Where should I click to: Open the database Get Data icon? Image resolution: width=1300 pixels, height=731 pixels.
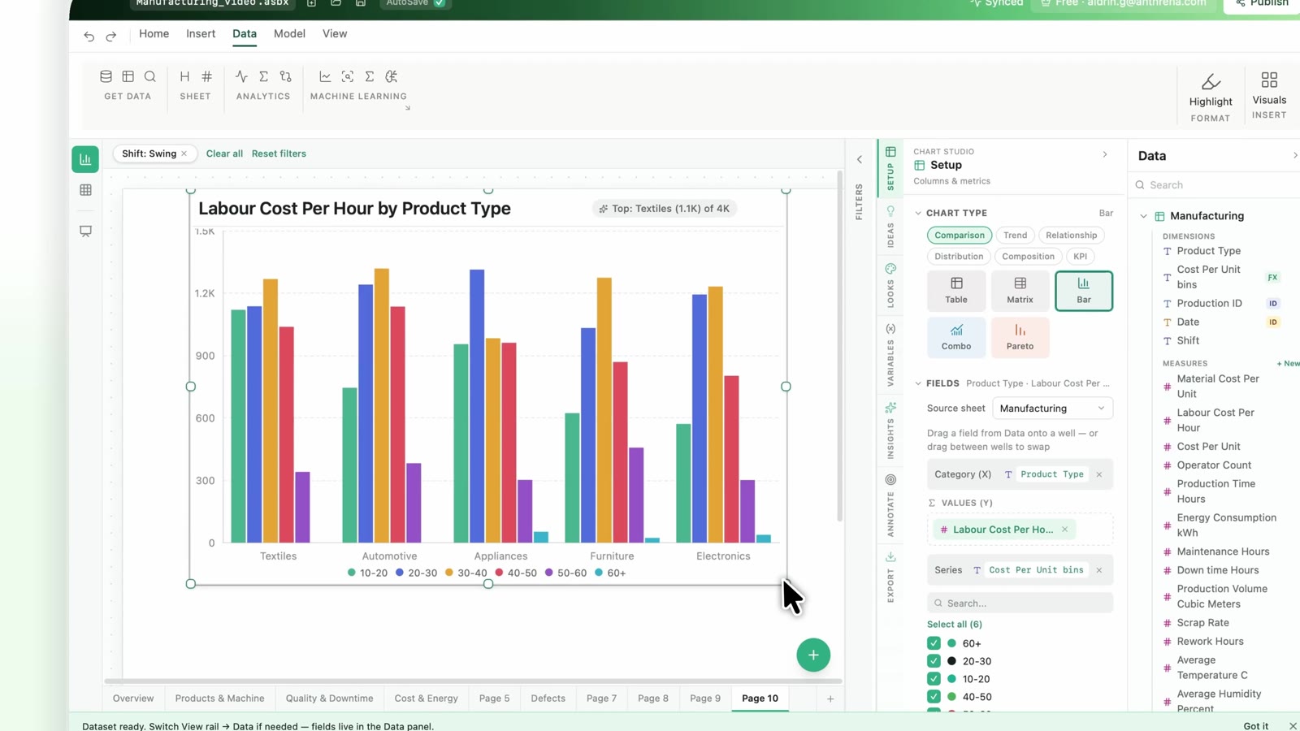click(106, 76)
